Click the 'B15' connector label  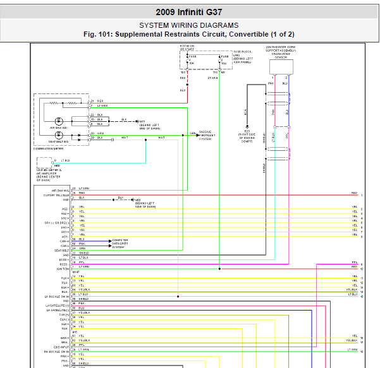(x=75, y=333)
